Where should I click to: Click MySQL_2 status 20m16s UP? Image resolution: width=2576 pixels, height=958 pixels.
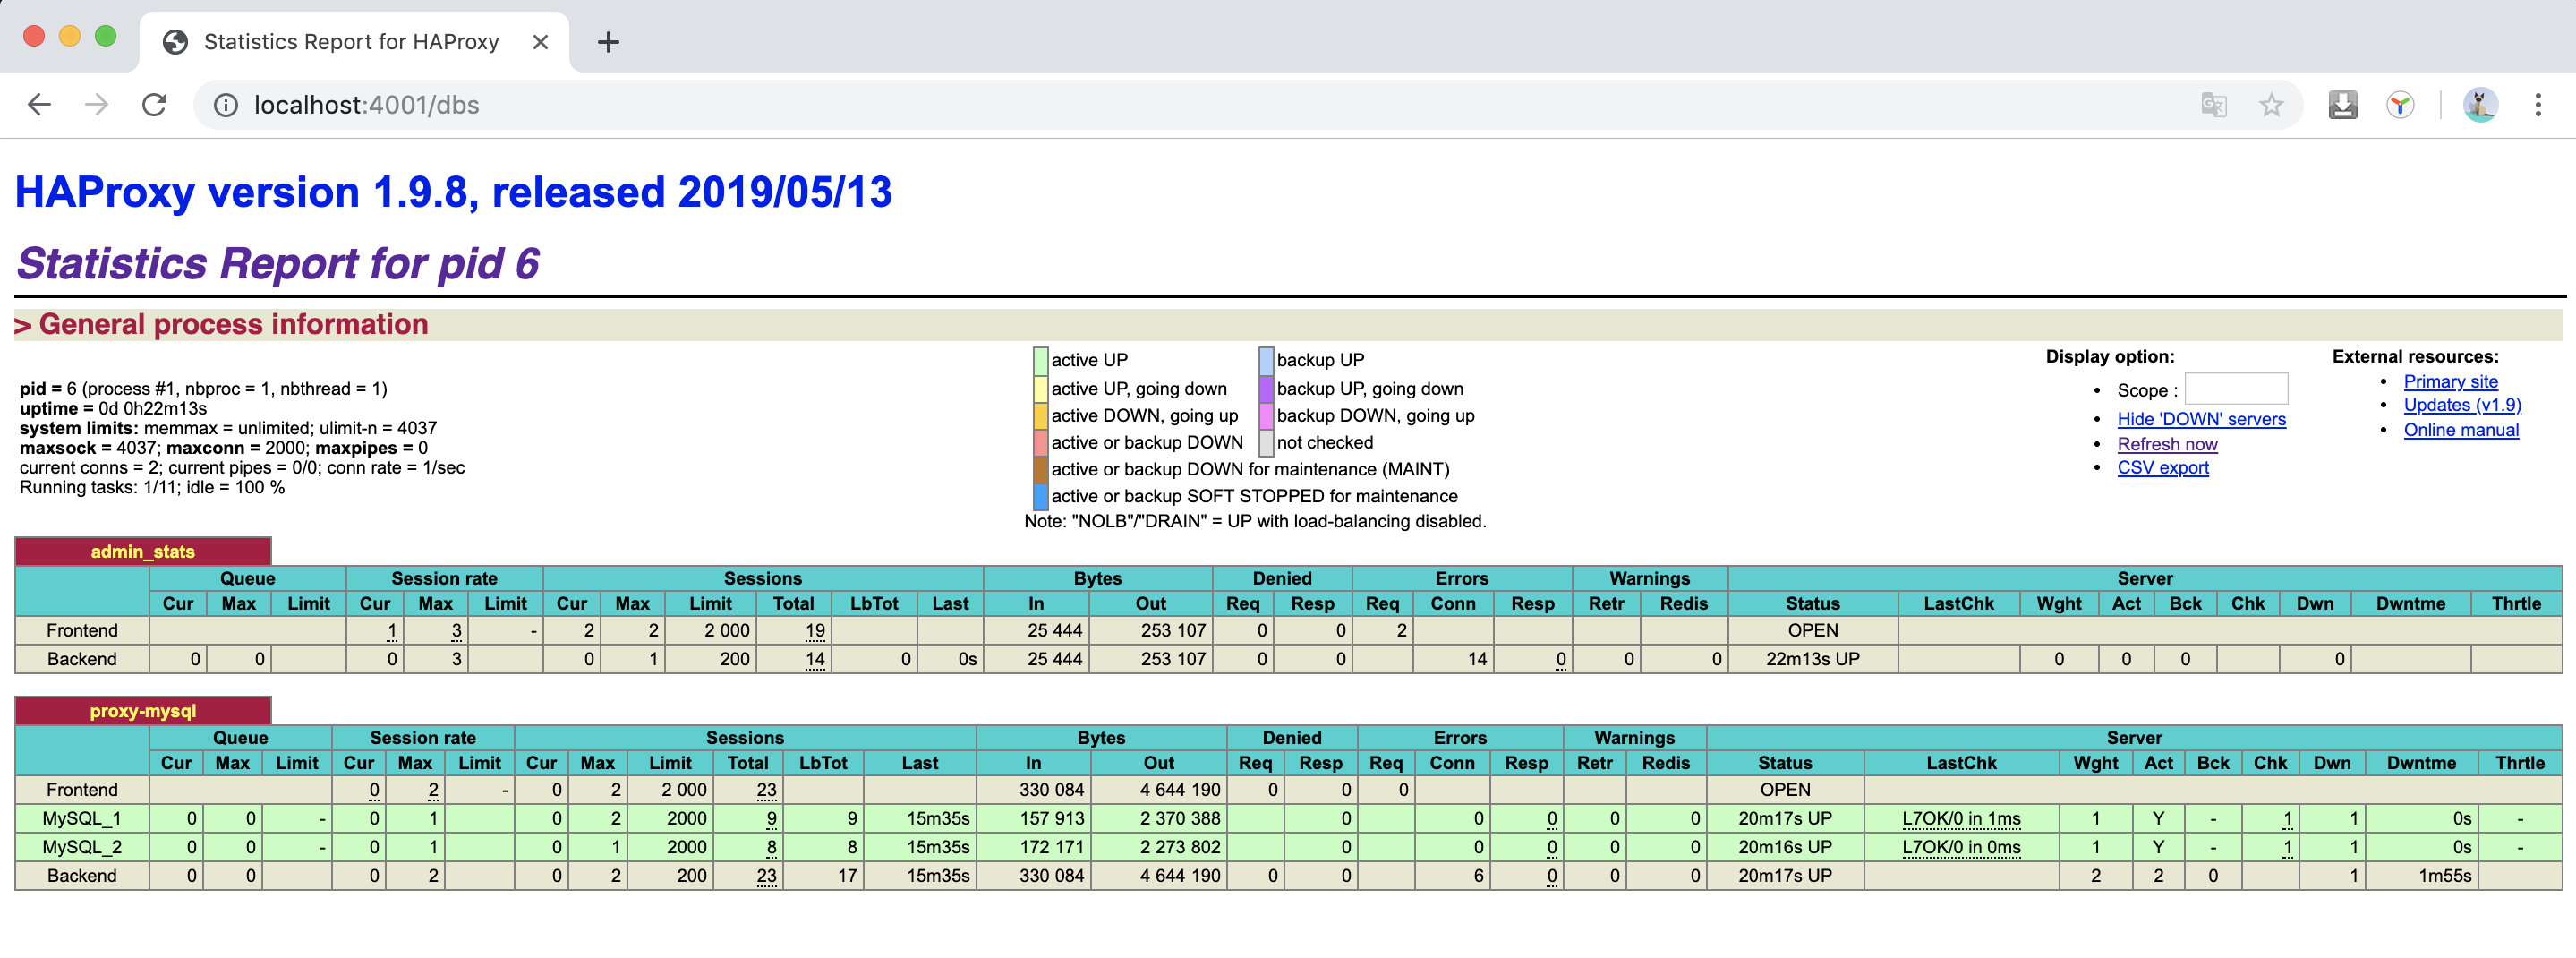1785,847
